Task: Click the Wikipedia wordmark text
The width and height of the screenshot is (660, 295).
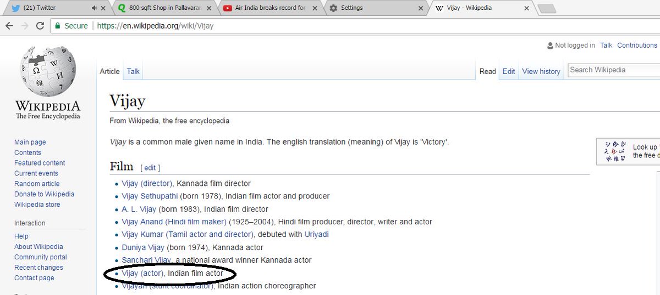Action: 48,106
